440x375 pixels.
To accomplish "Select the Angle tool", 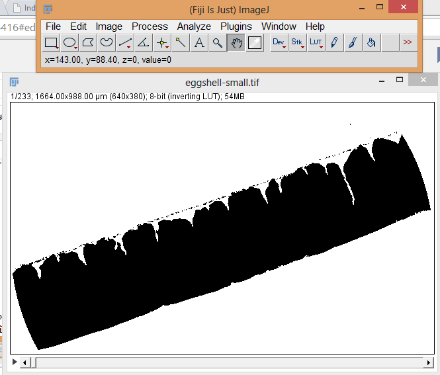I will pos(144,42).
